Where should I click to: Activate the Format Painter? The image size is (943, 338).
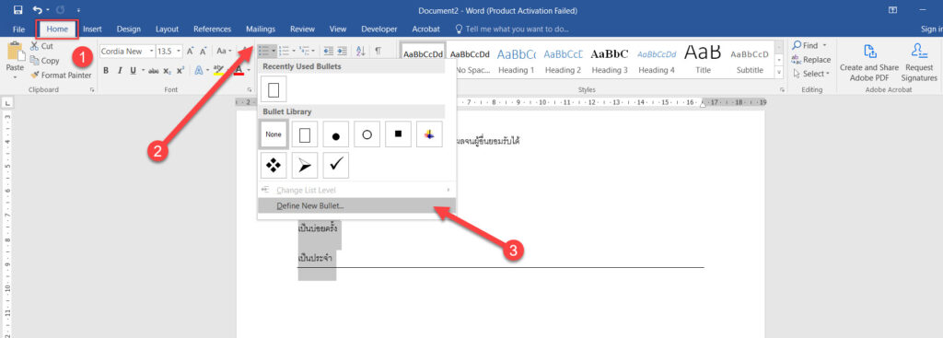point(61,76)
